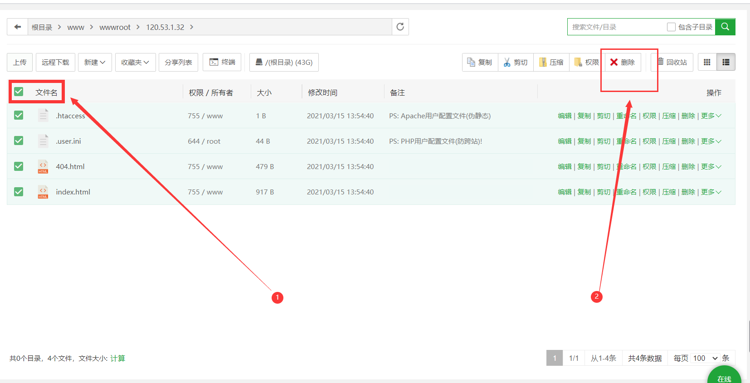The image size is (750, 383).
Task: Click the index.html HTML file icon
Action: point(43,192)
